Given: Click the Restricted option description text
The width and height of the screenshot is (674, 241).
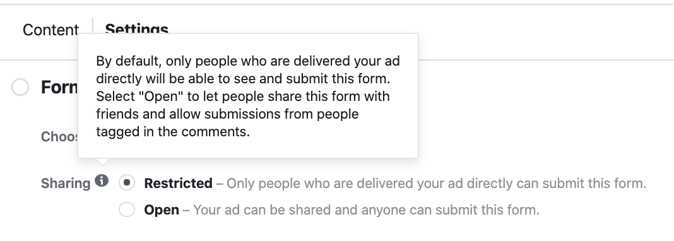Looking at the screenshot, I should [436, 184].
